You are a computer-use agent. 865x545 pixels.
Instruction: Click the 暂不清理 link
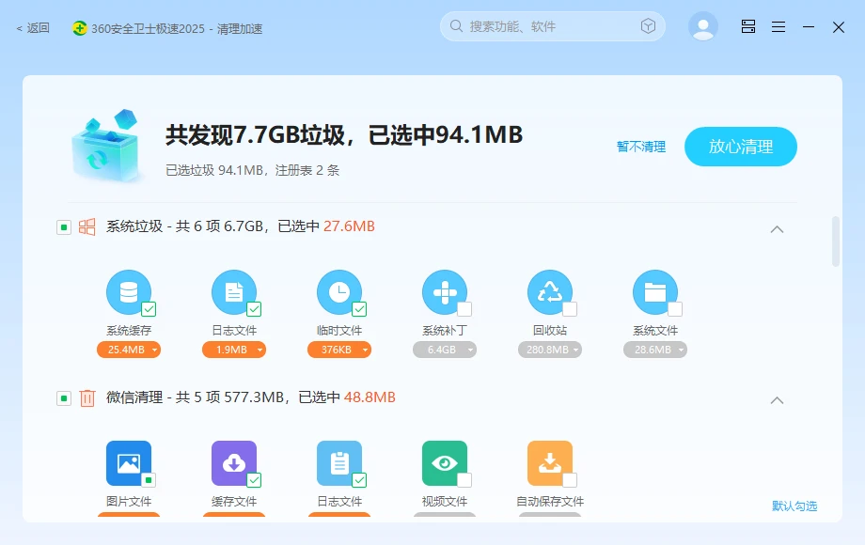tap(641, 147)
